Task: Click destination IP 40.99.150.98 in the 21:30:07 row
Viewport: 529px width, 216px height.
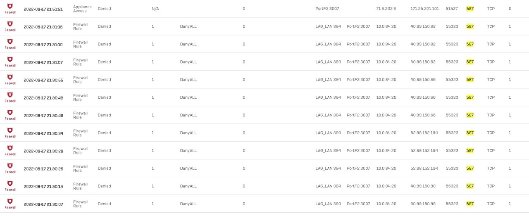Action: pos(423,204)
